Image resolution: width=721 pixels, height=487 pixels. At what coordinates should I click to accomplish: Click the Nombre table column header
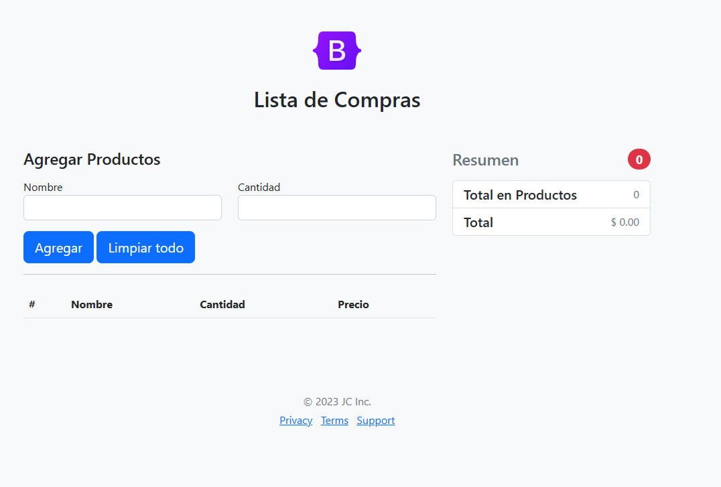pos(92,304)
